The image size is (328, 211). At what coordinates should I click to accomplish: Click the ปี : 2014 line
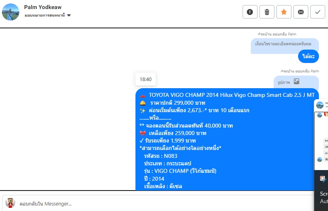coord(154,179)
